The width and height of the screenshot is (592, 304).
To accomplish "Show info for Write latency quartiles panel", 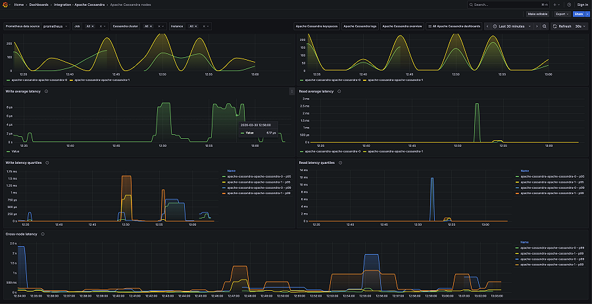I will 47,163.
